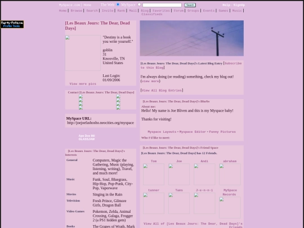The height and width of the screenshot is (228, 304).
Task: Open the Events navigation item
Action: (209, 11)
